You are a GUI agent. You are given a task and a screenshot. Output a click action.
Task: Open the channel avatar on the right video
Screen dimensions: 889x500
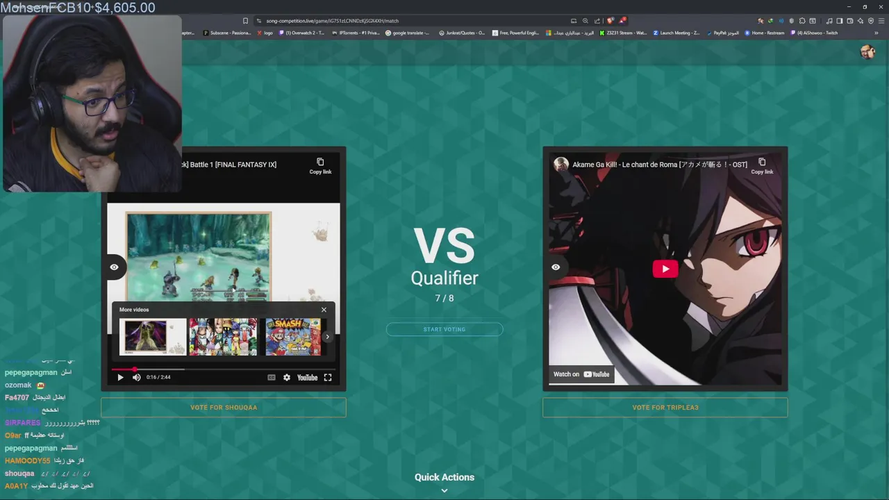pyautogui.click(x=561, y=165)
